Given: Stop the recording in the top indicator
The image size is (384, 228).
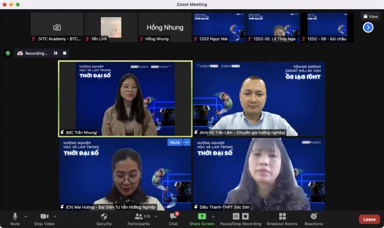Looking at the screenshot, I should (x=64, y=53).
